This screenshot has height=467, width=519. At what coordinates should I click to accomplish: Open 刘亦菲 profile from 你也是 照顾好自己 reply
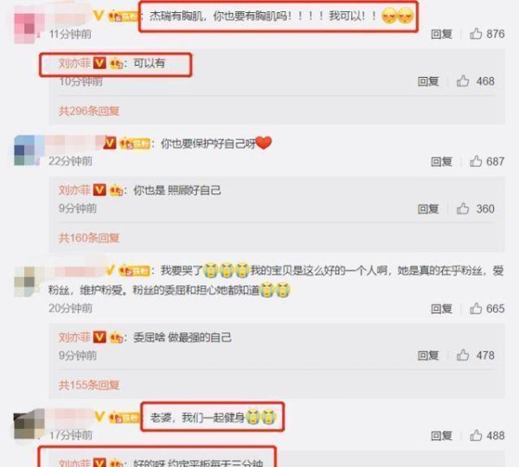[74, 190]
